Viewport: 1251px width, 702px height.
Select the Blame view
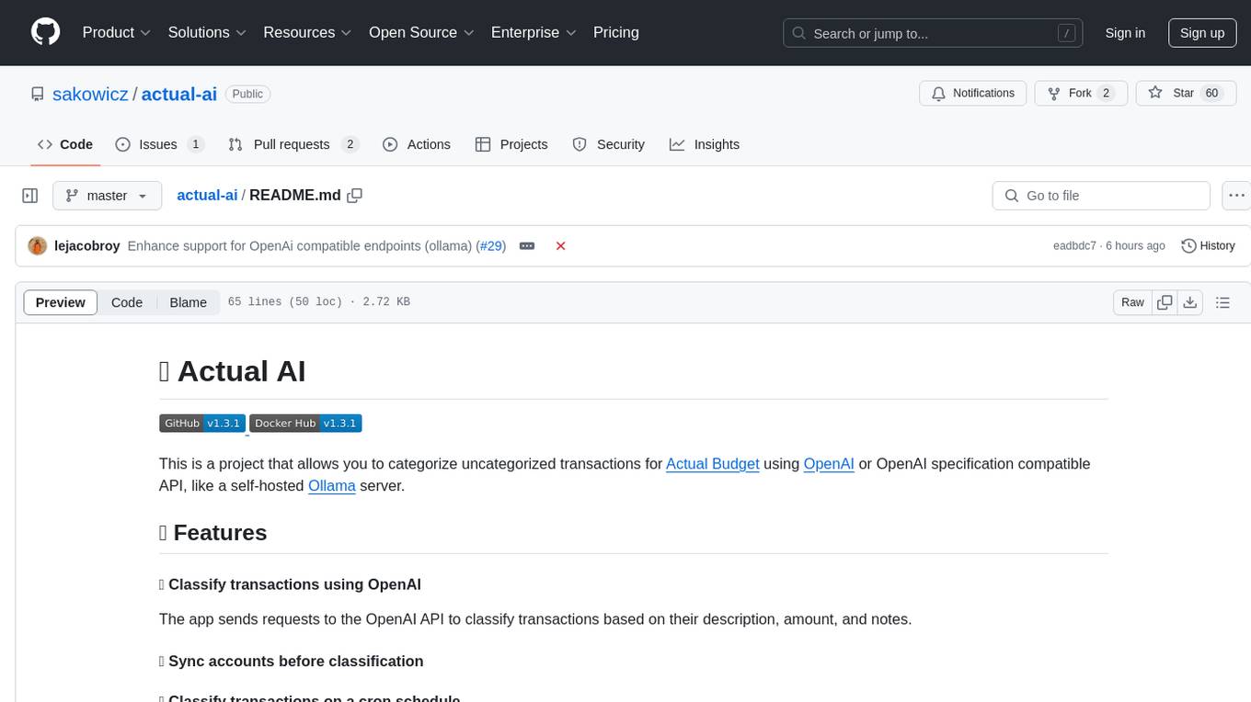click(188, 302)
